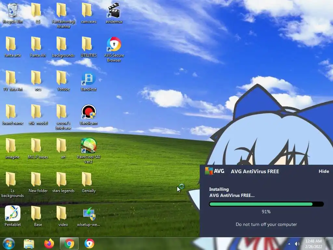Select the PaintTool SAI Ver.1 shortcut
The height and width of the screenshot is (250, 333).
(x=88, y=151)
